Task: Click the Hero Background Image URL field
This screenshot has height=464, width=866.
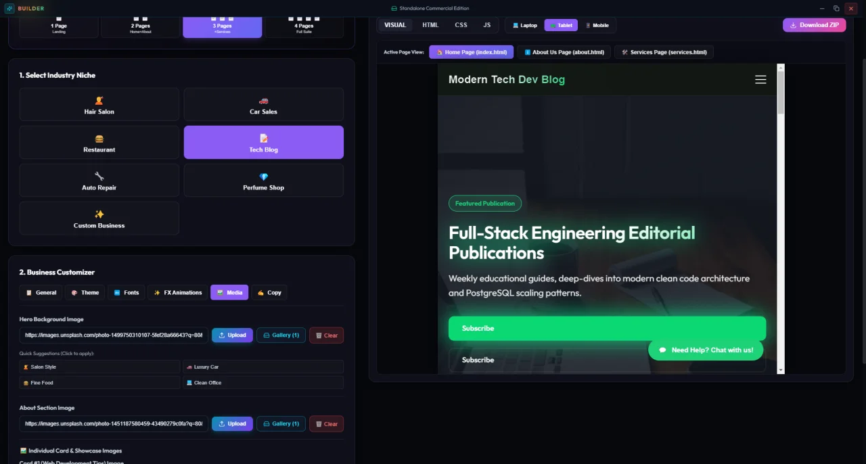Action: [114, 335]
